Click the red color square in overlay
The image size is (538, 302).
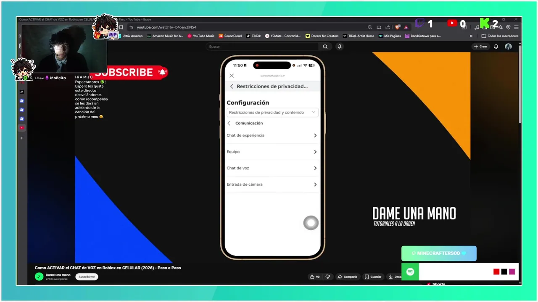496,272
